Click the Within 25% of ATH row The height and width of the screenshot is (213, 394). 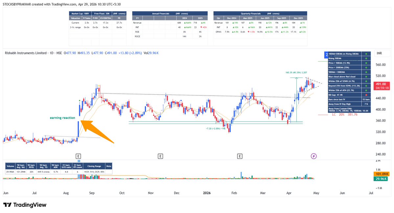point(349,90)
